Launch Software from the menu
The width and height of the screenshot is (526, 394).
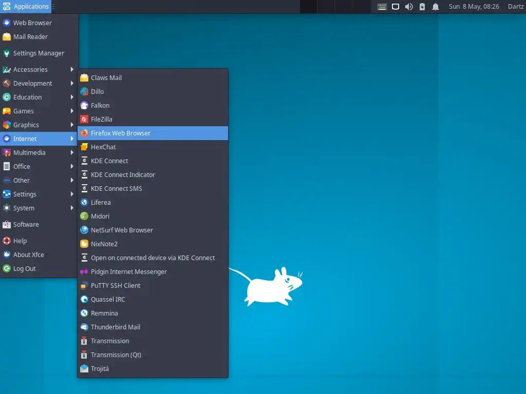[x=39, y=225]
